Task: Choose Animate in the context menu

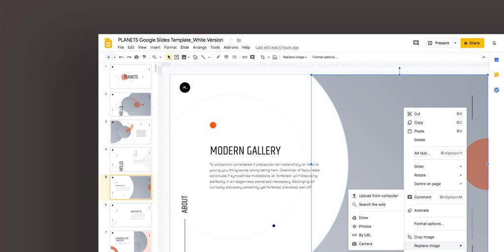Action: tap(435, 211)
